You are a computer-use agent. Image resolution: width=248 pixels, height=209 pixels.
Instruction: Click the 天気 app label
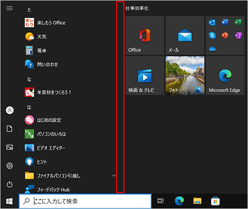tap(42, 37)
